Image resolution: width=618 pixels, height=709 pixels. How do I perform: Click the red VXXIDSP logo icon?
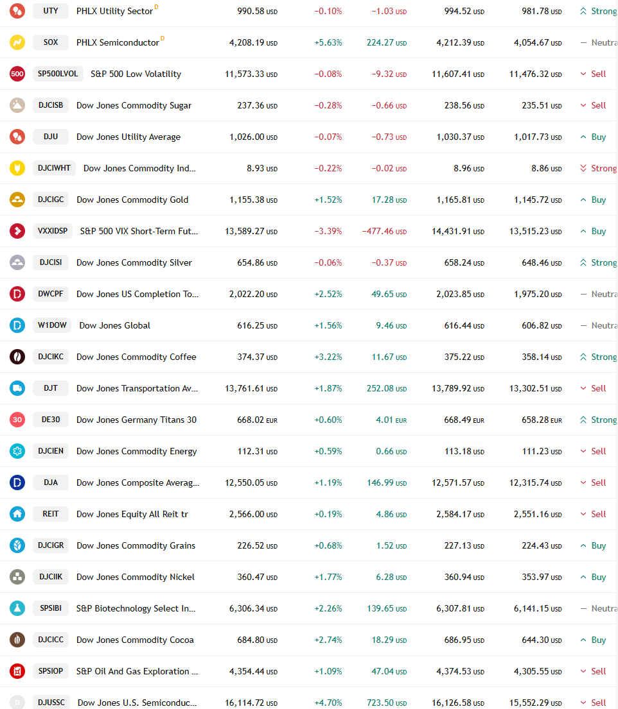pyautogui.click(x=17, y=231)
